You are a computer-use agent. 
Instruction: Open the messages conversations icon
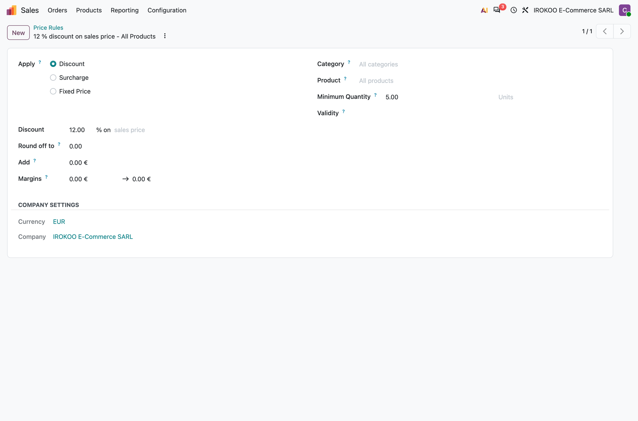(x=497, y=10)
